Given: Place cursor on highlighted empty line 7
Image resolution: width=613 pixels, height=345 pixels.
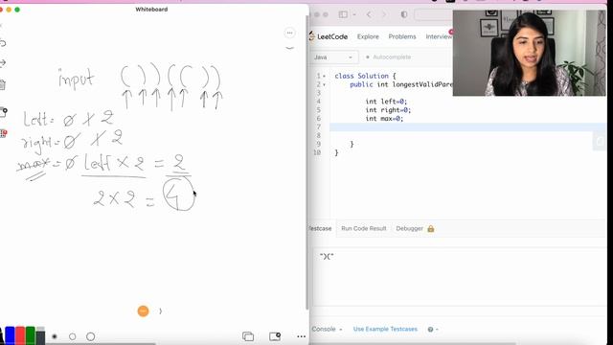Looking at the screenshot, I should [x=468, y=127].
